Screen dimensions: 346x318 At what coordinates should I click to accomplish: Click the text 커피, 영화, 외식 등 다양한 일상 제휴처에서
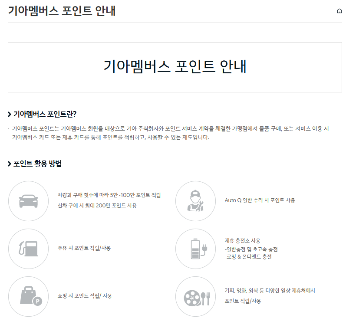tap(270, 290)
